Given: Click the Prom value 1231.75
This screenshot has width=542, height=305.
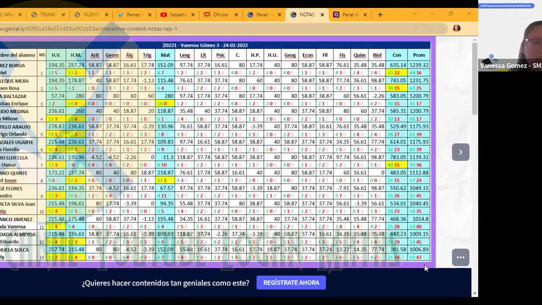Looking at the screenshot, I should point(419,80).
